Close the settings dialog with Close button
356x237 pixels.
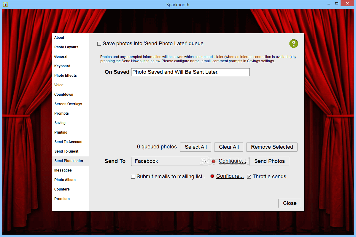pyautogui.click(x=290, y=203)
